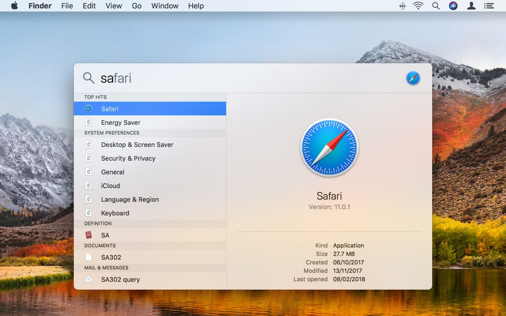Click the large Safari compass preview icon
The height and width of the screenshot is (316, 506).
[329, 147]
